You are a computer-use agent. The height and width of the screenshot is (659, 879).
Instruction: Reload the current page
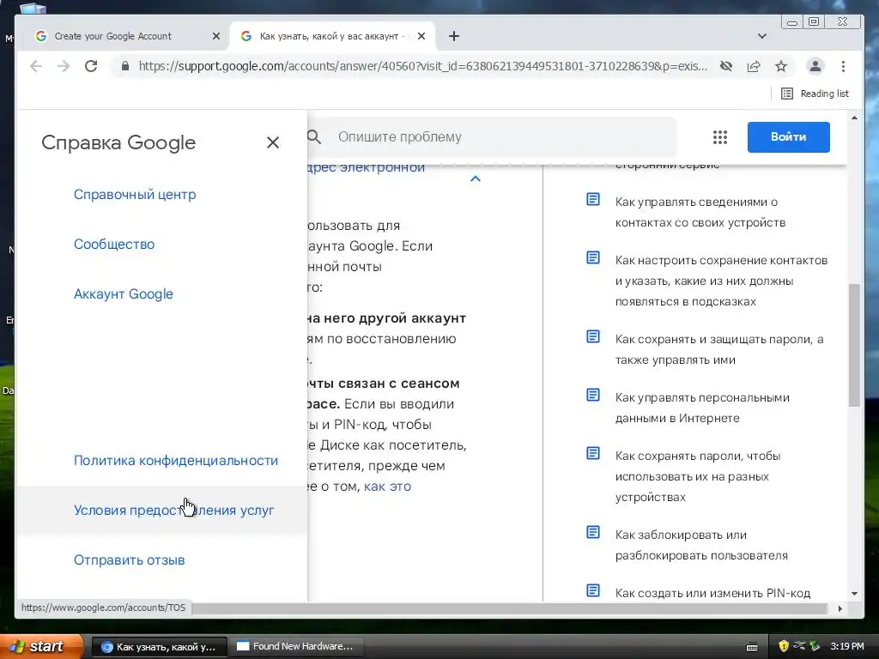point(91,66)
